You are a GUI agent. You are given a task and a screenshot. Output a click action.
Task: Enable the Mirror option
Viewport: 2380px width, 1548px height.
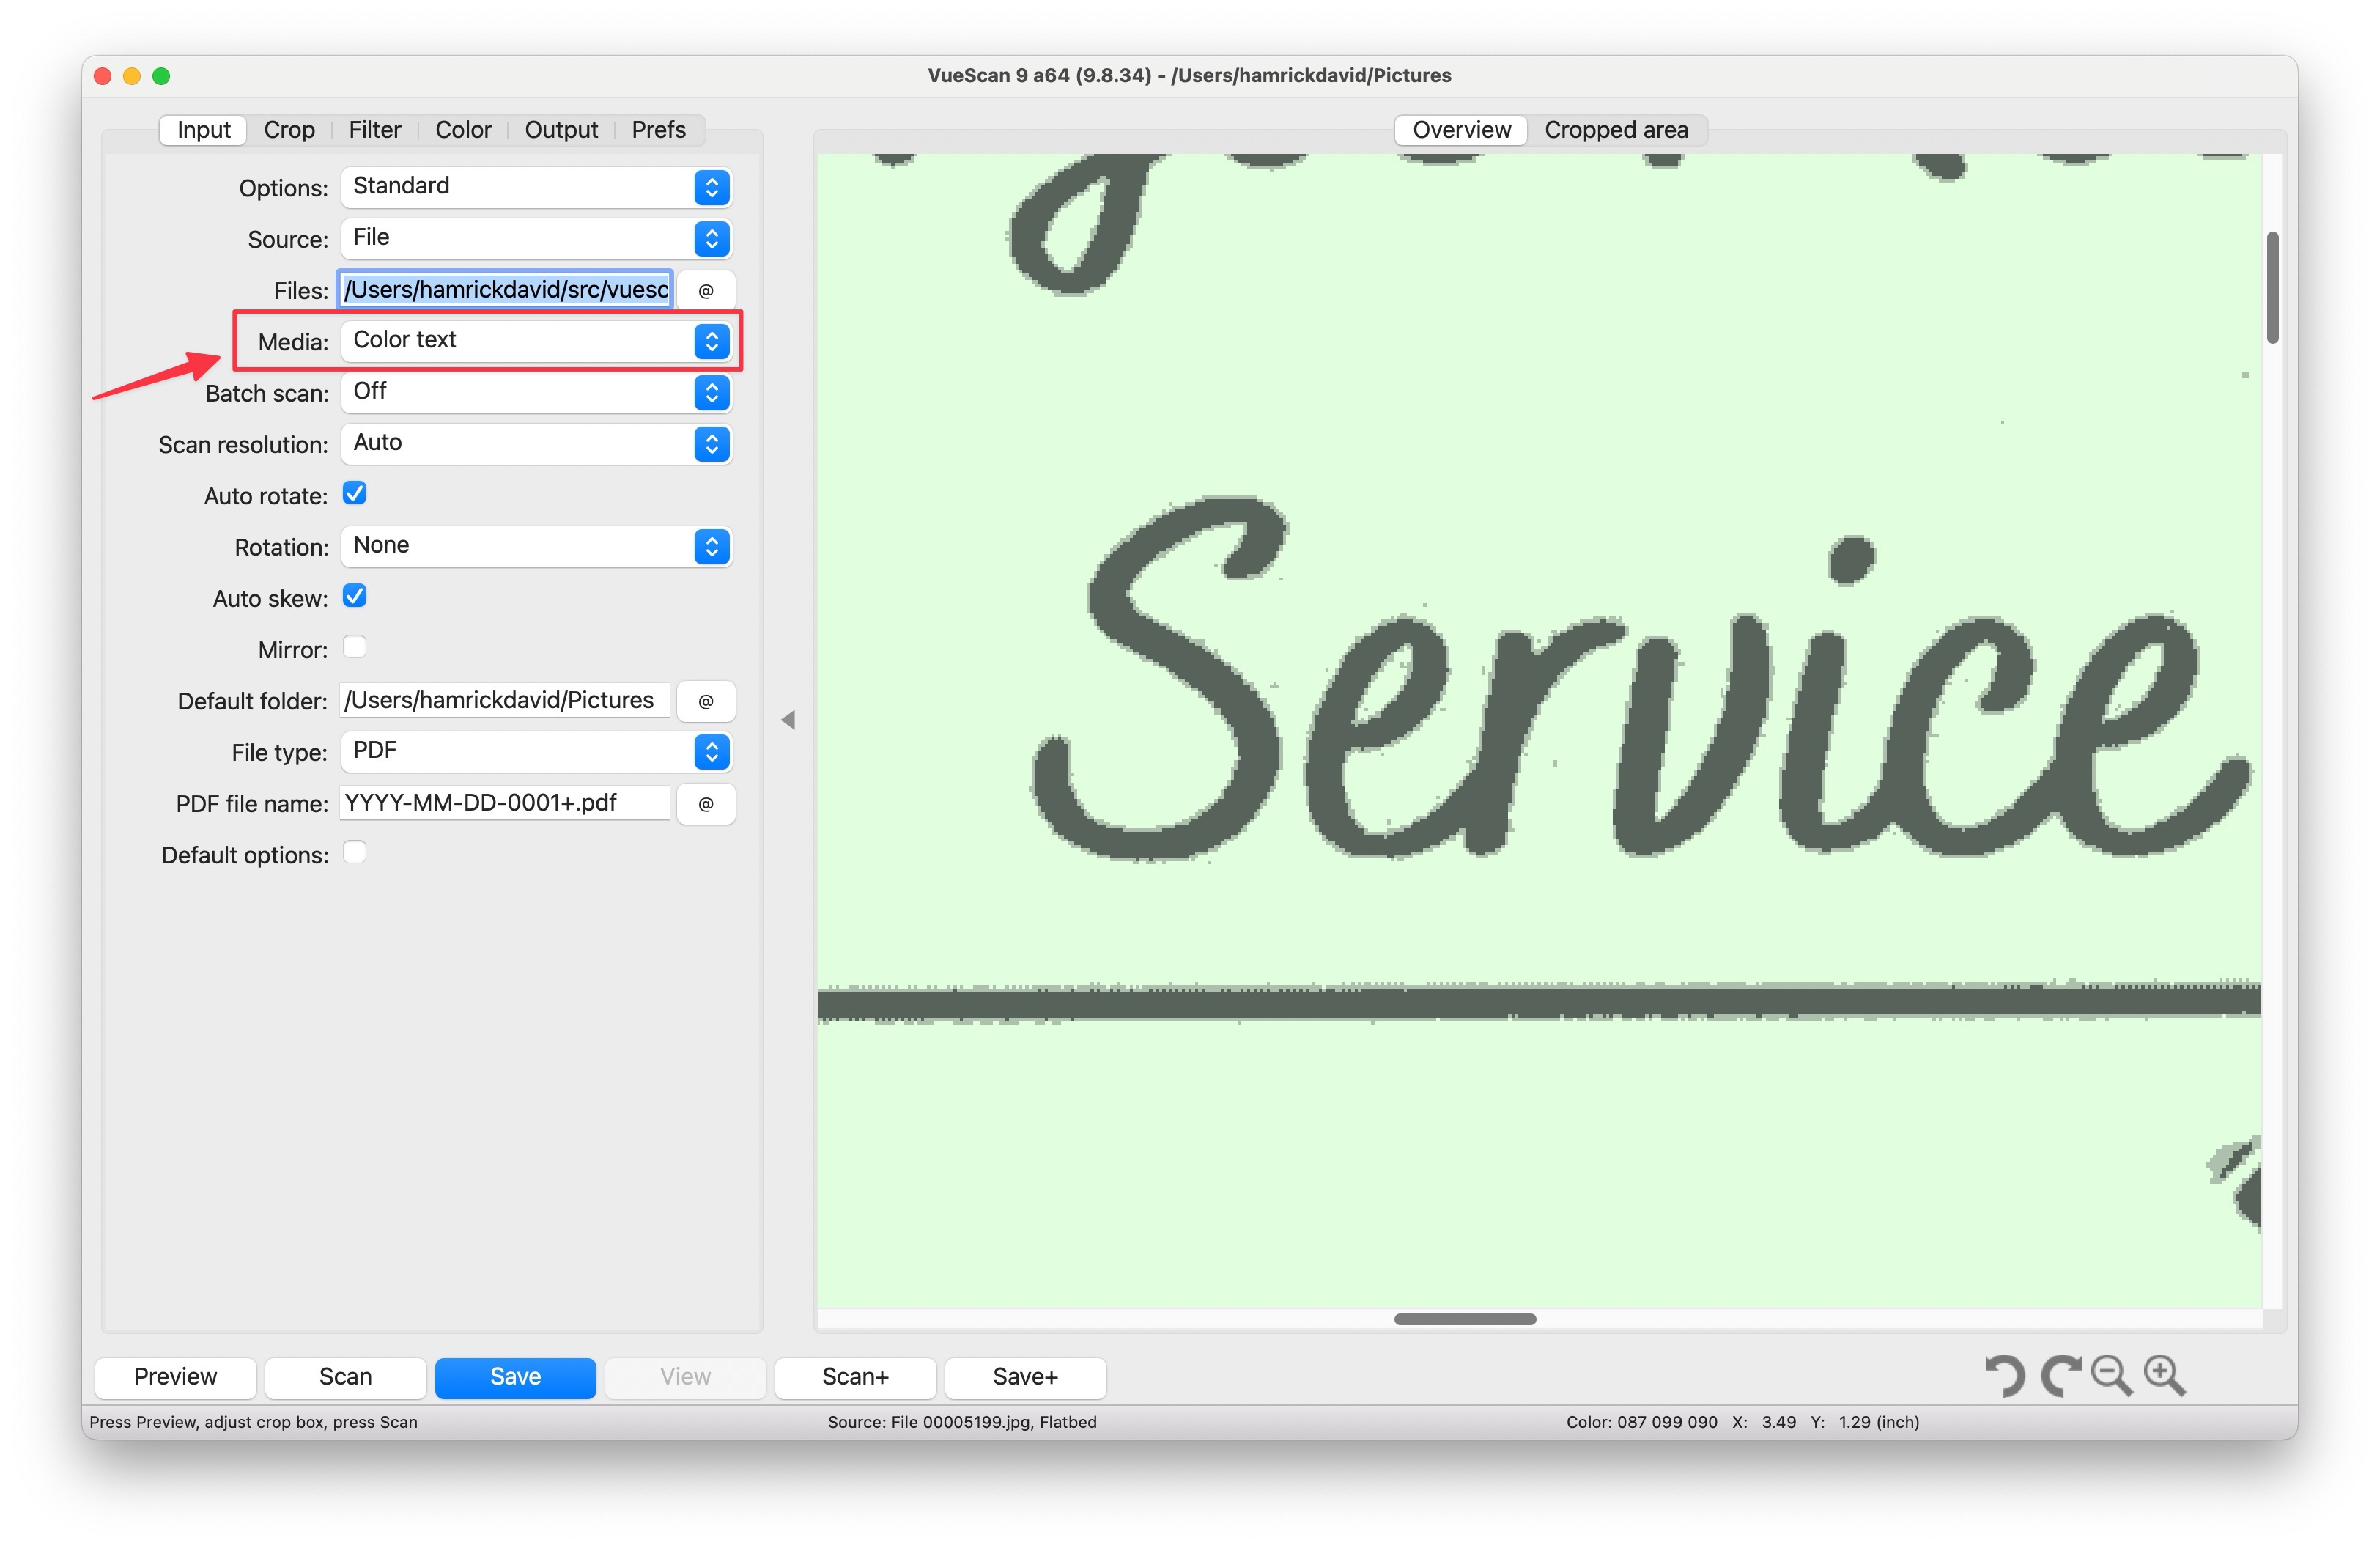point(355,648)
